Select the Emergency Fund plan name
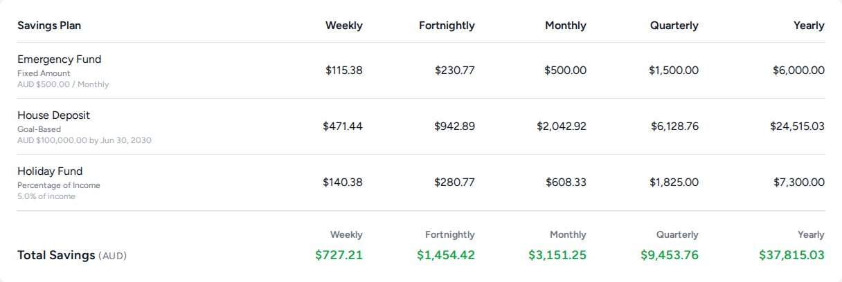This screenshot has height=282, width=842. 59,59
